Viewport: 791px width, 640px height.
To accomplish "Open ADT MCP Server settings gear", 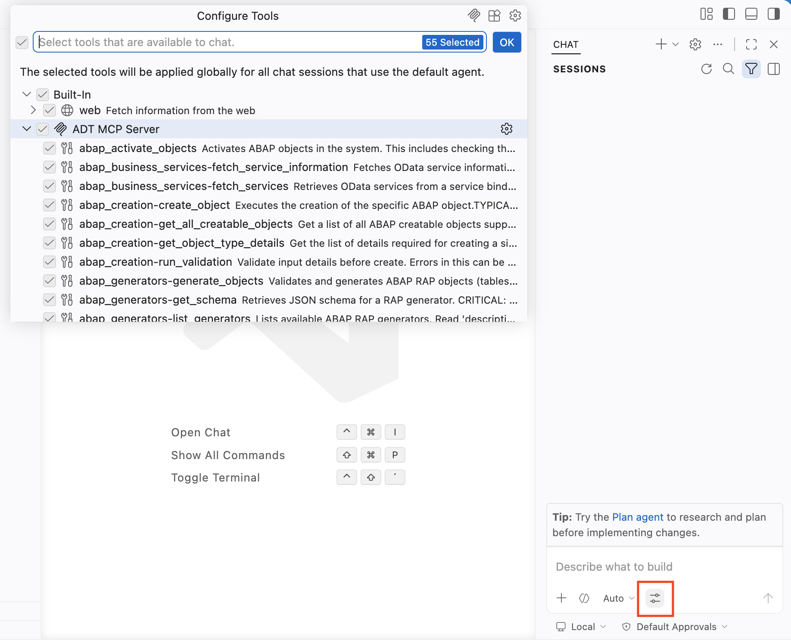I will (507, 129).
